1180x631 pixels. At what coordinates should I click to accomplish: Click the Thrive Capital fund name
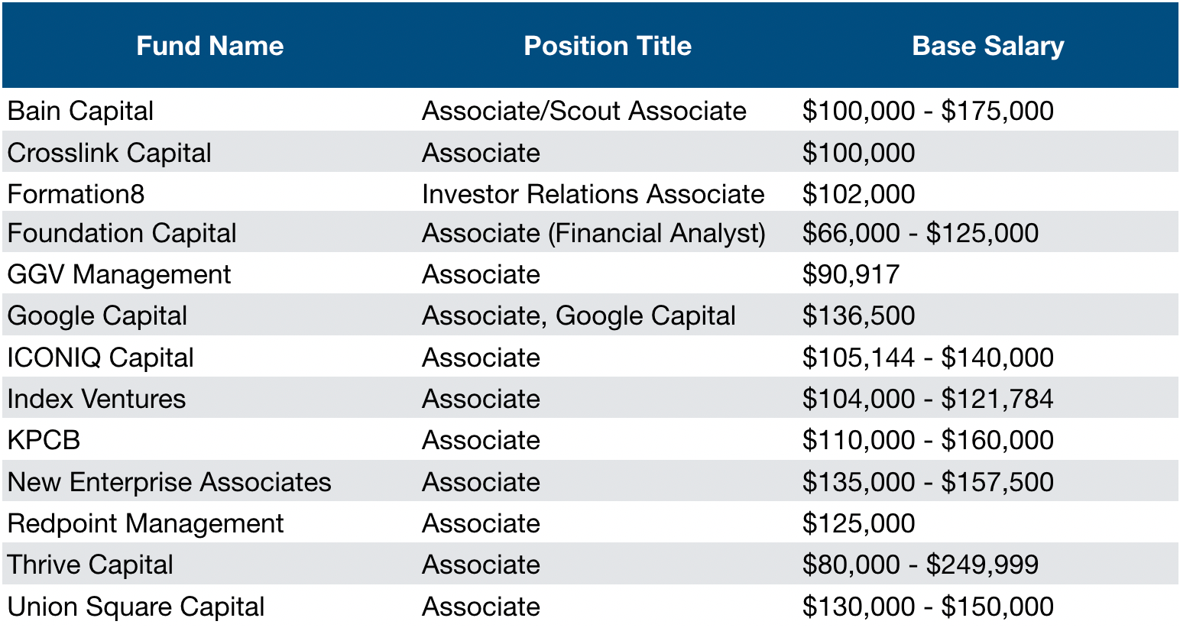tap(90, 565)
